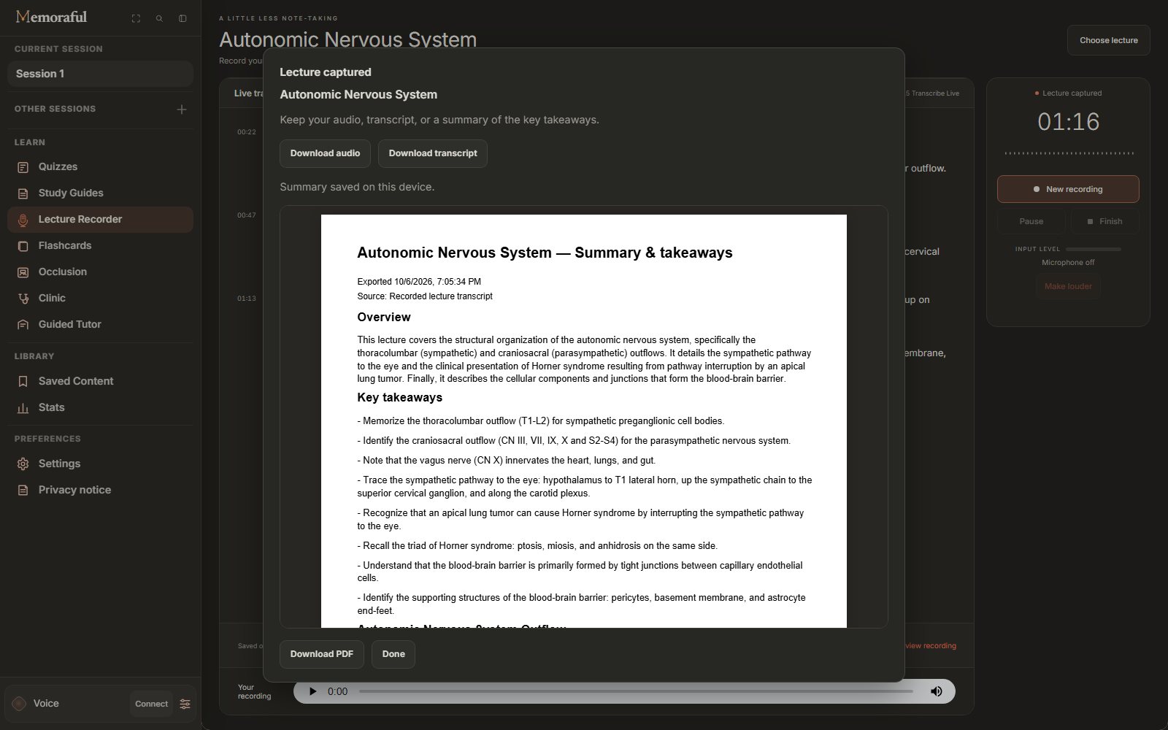Viewport: 1168px width, 730px height.
Task: Open Study Guides menu item
Action: click(100, 193)
